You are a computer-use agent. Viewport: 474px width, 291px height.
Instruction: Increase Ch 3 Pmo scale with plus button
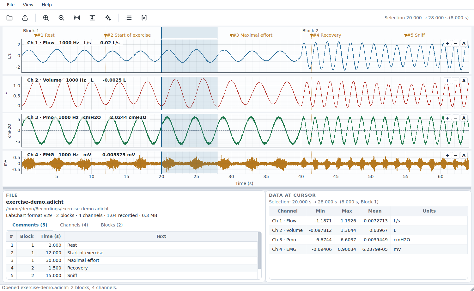447,118
